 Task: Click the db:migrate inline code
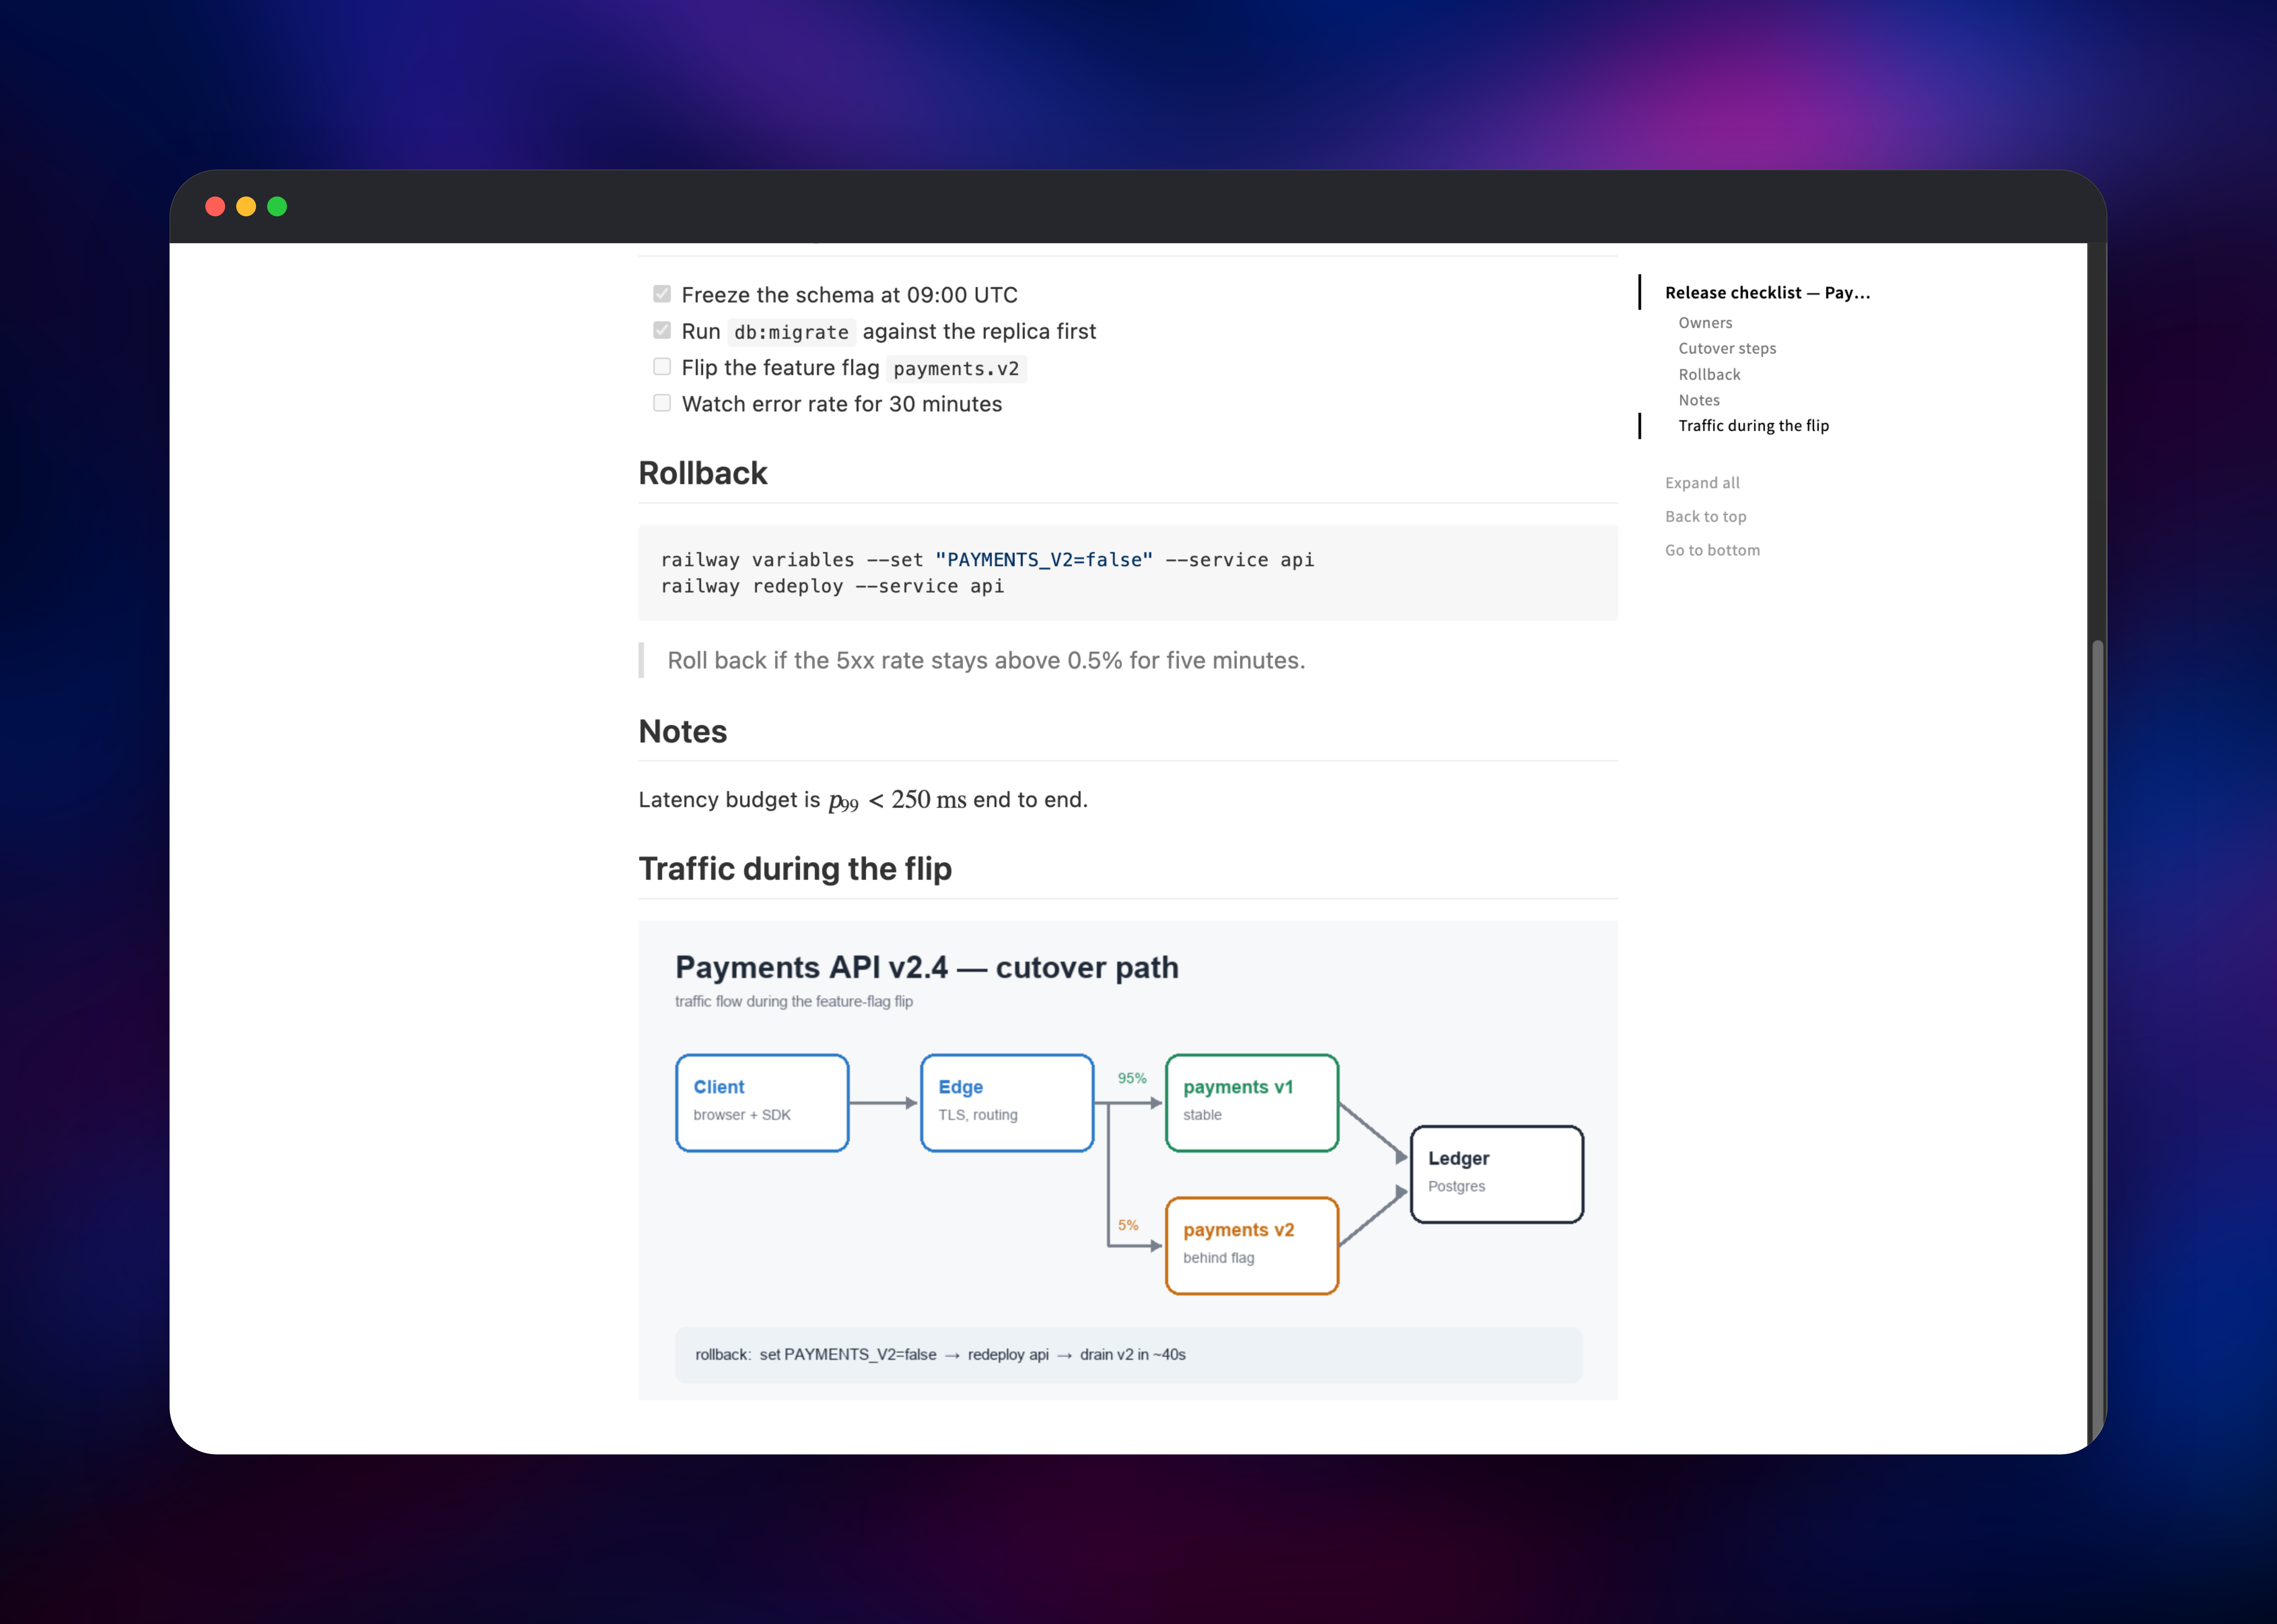(791, 332)
